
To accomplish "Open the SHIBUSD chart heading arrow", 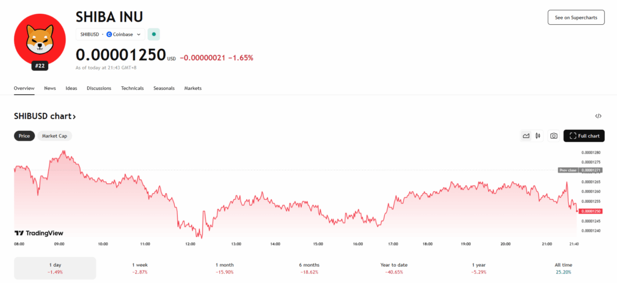I will (74, 116).
